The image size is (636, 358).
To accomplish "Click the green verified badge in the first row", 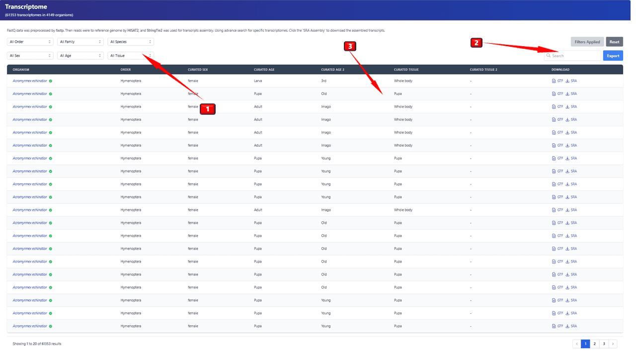I will [51, 81].
